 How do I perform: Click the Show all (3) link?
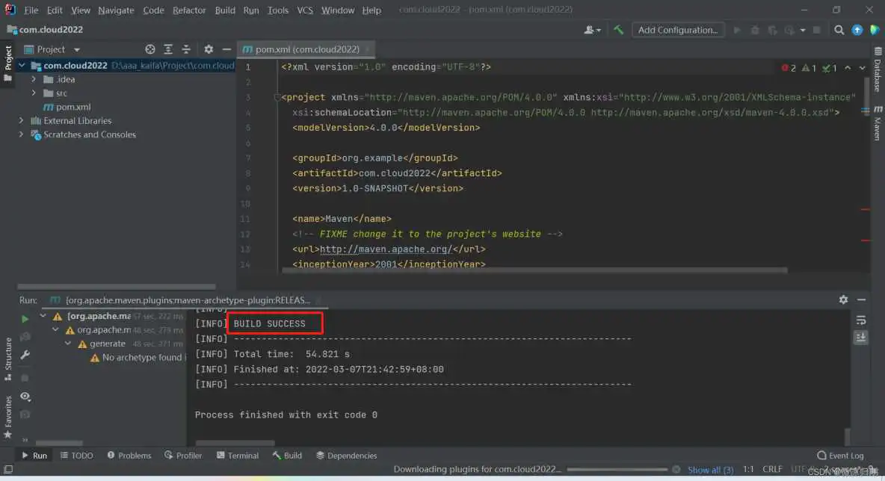(710, 470)
